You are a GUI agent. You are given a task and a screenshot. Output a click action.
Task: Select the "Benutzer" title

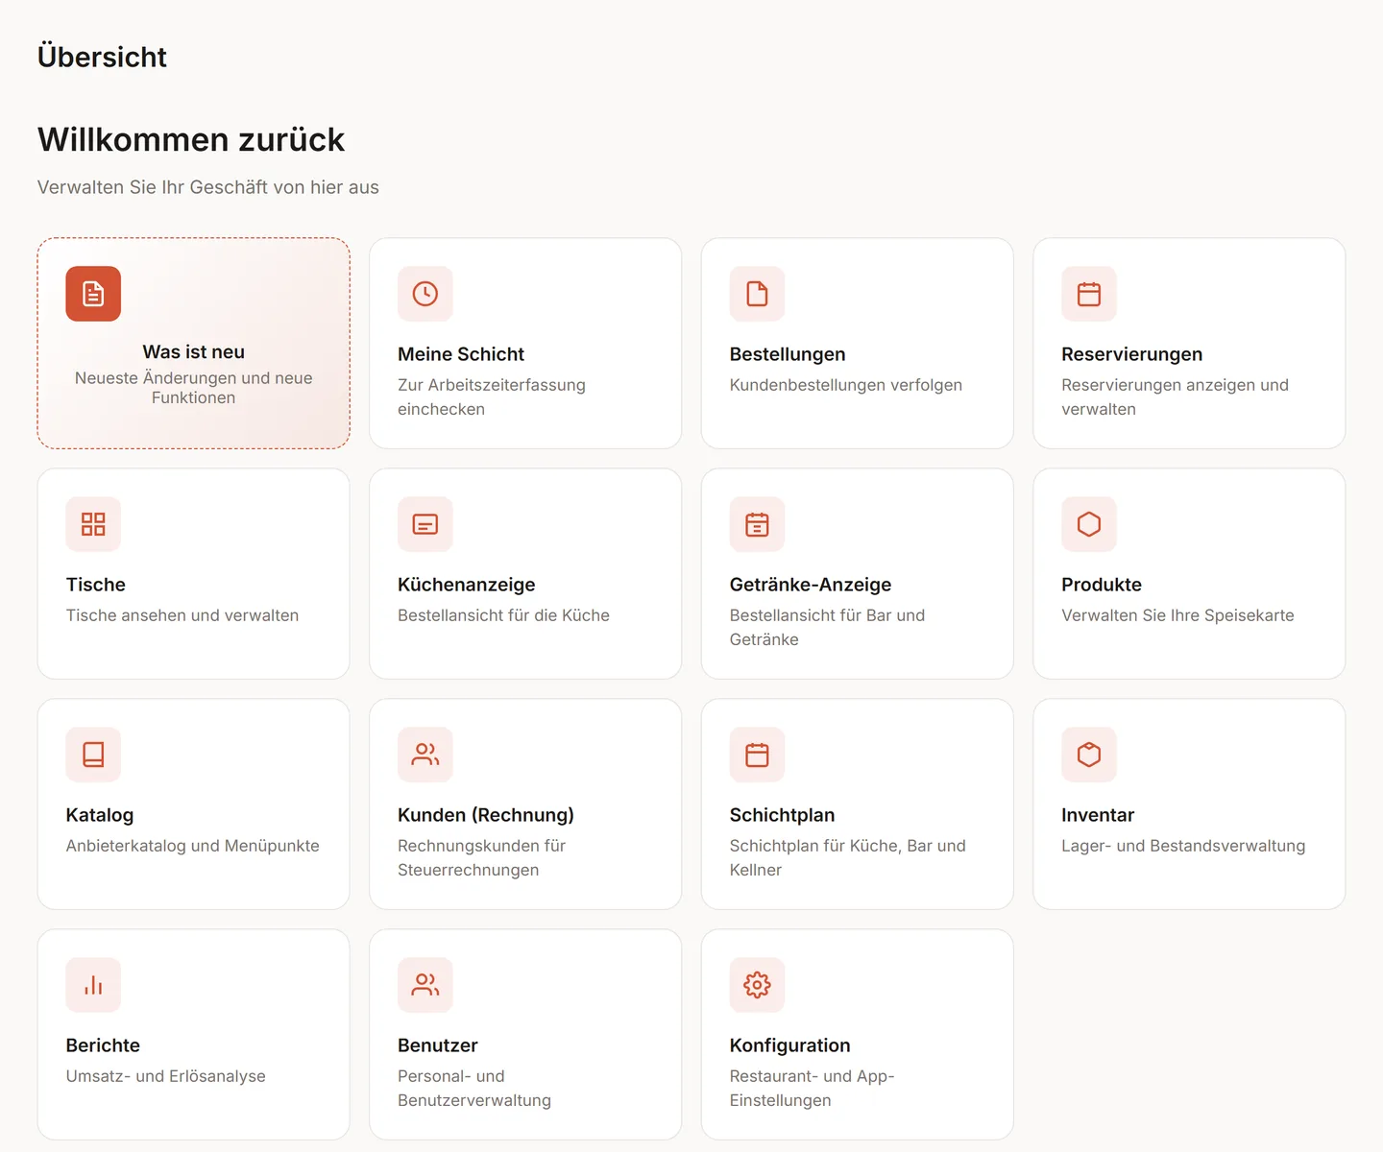pos(438,1045)
